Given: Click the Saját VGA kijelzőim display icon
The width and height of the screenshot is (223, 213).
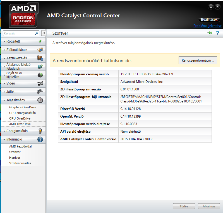Looking at the screenshot, I should (x=40, y=75).
